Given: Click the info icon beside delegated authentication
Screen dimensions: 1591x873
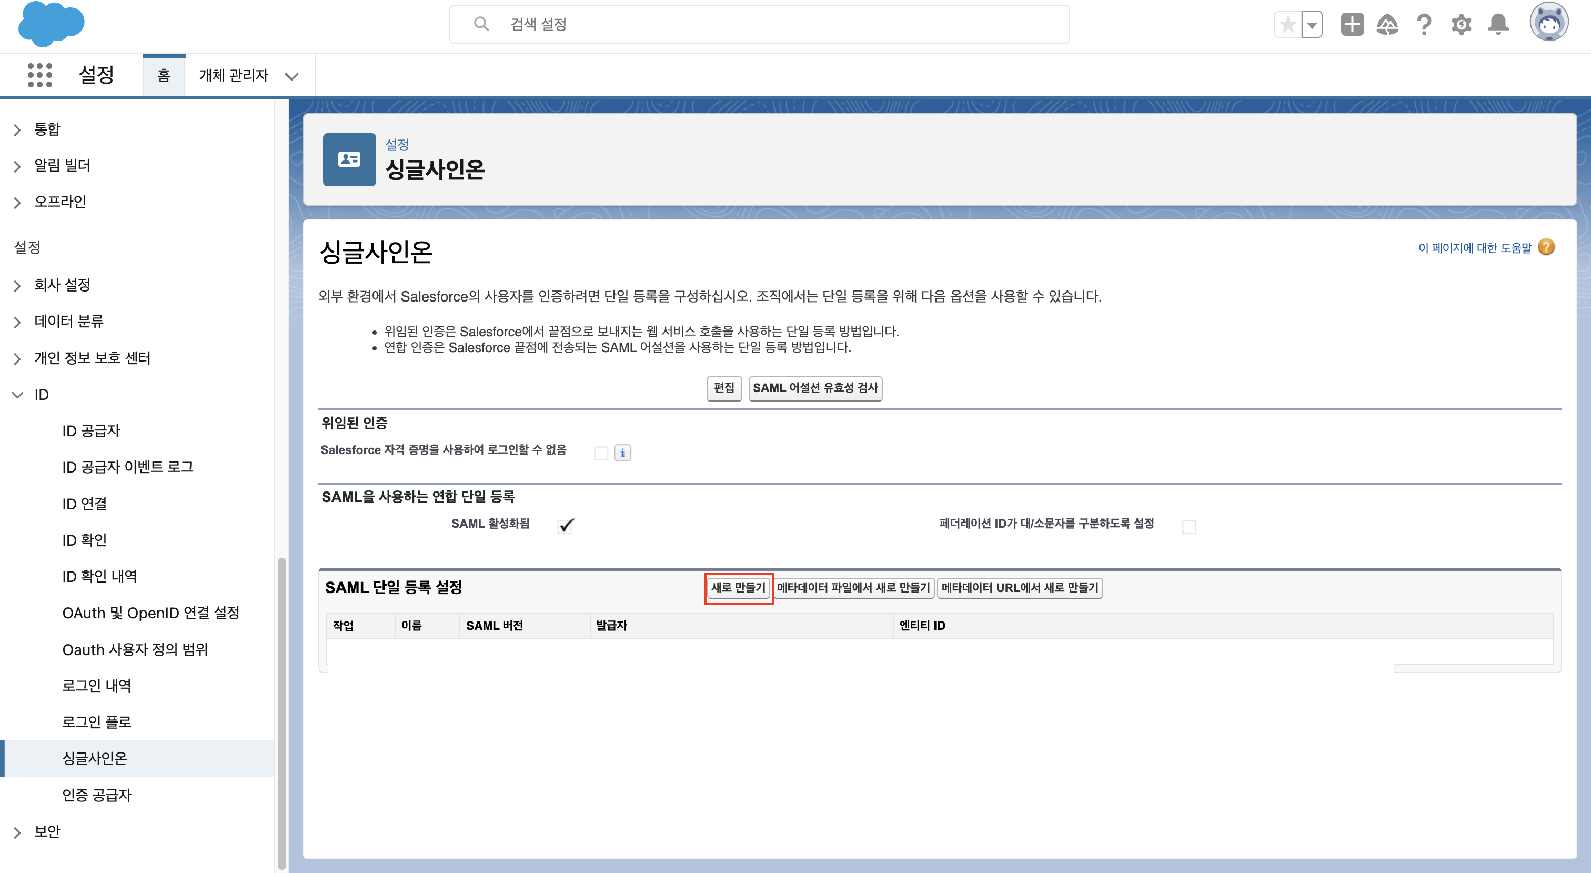Looking at the screenshot, I should (x=622, y=453).
